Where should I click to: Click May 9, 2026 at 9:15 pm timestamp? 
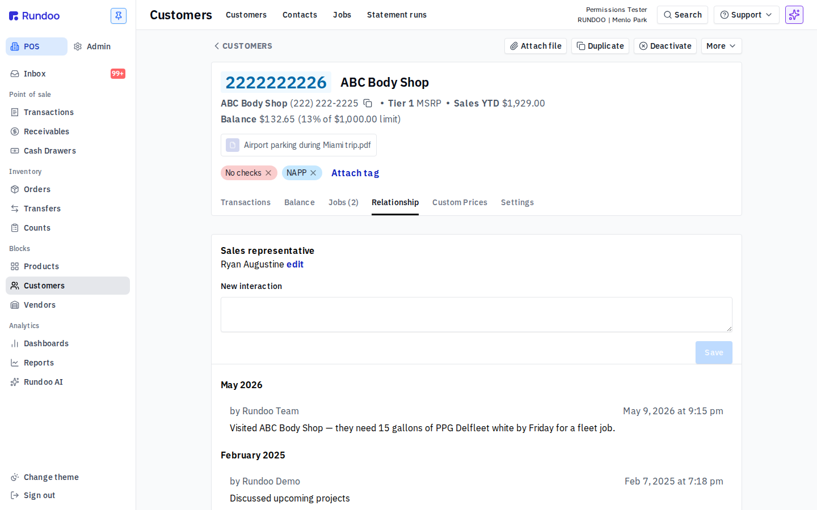[x=673, y=411]
